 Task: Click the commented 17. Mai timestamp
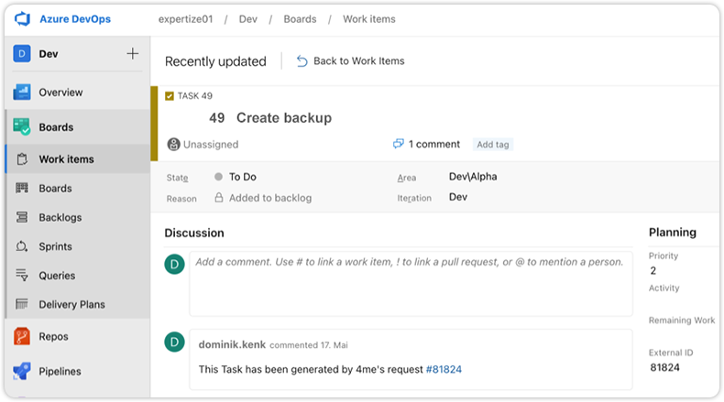(x=309, y=345)
